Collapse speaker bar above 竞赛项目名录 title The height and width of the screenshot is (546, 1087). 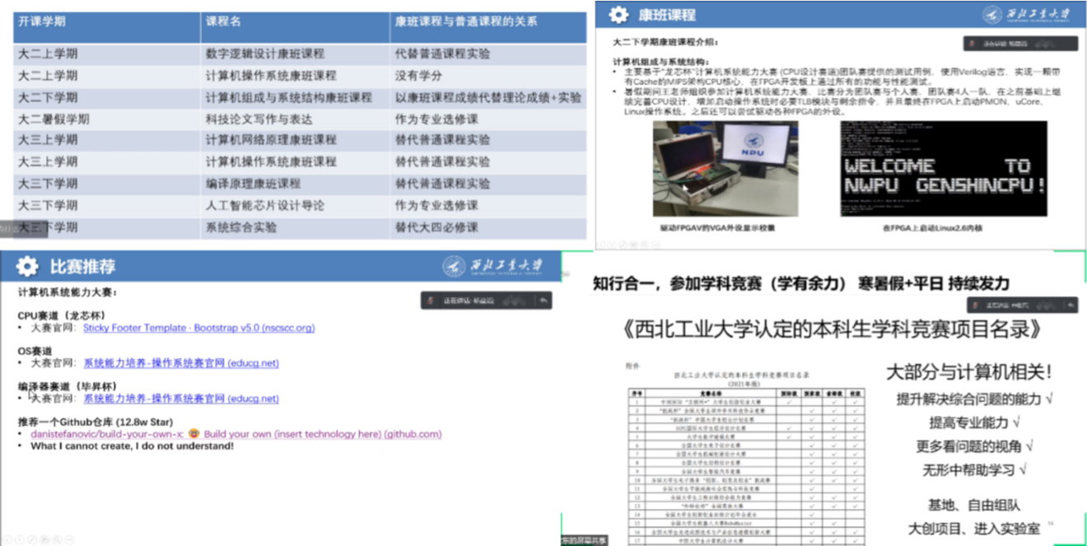click(1070, 306)
